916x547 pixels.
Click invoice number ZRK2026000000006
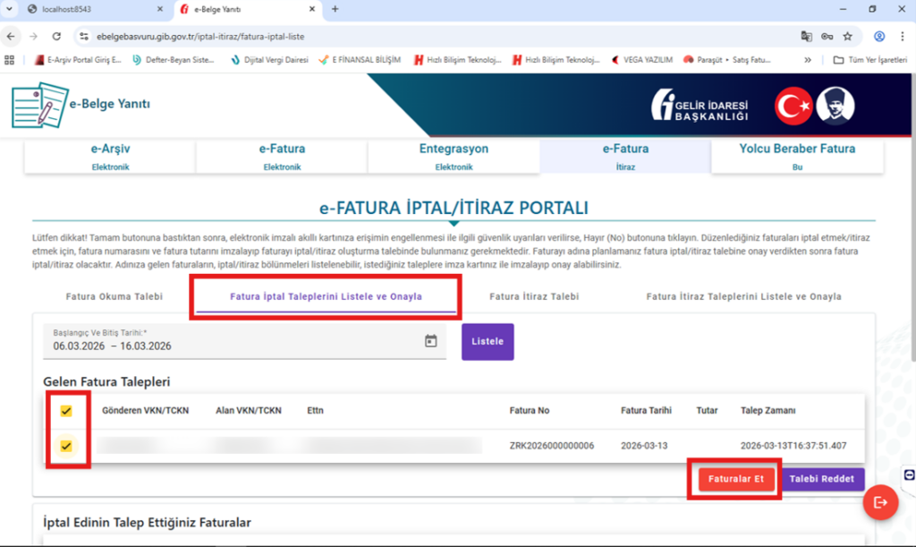(551, 446)
